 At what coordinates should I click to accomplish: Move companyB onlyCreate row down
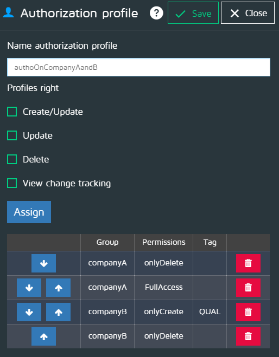[x=29, y=312]
